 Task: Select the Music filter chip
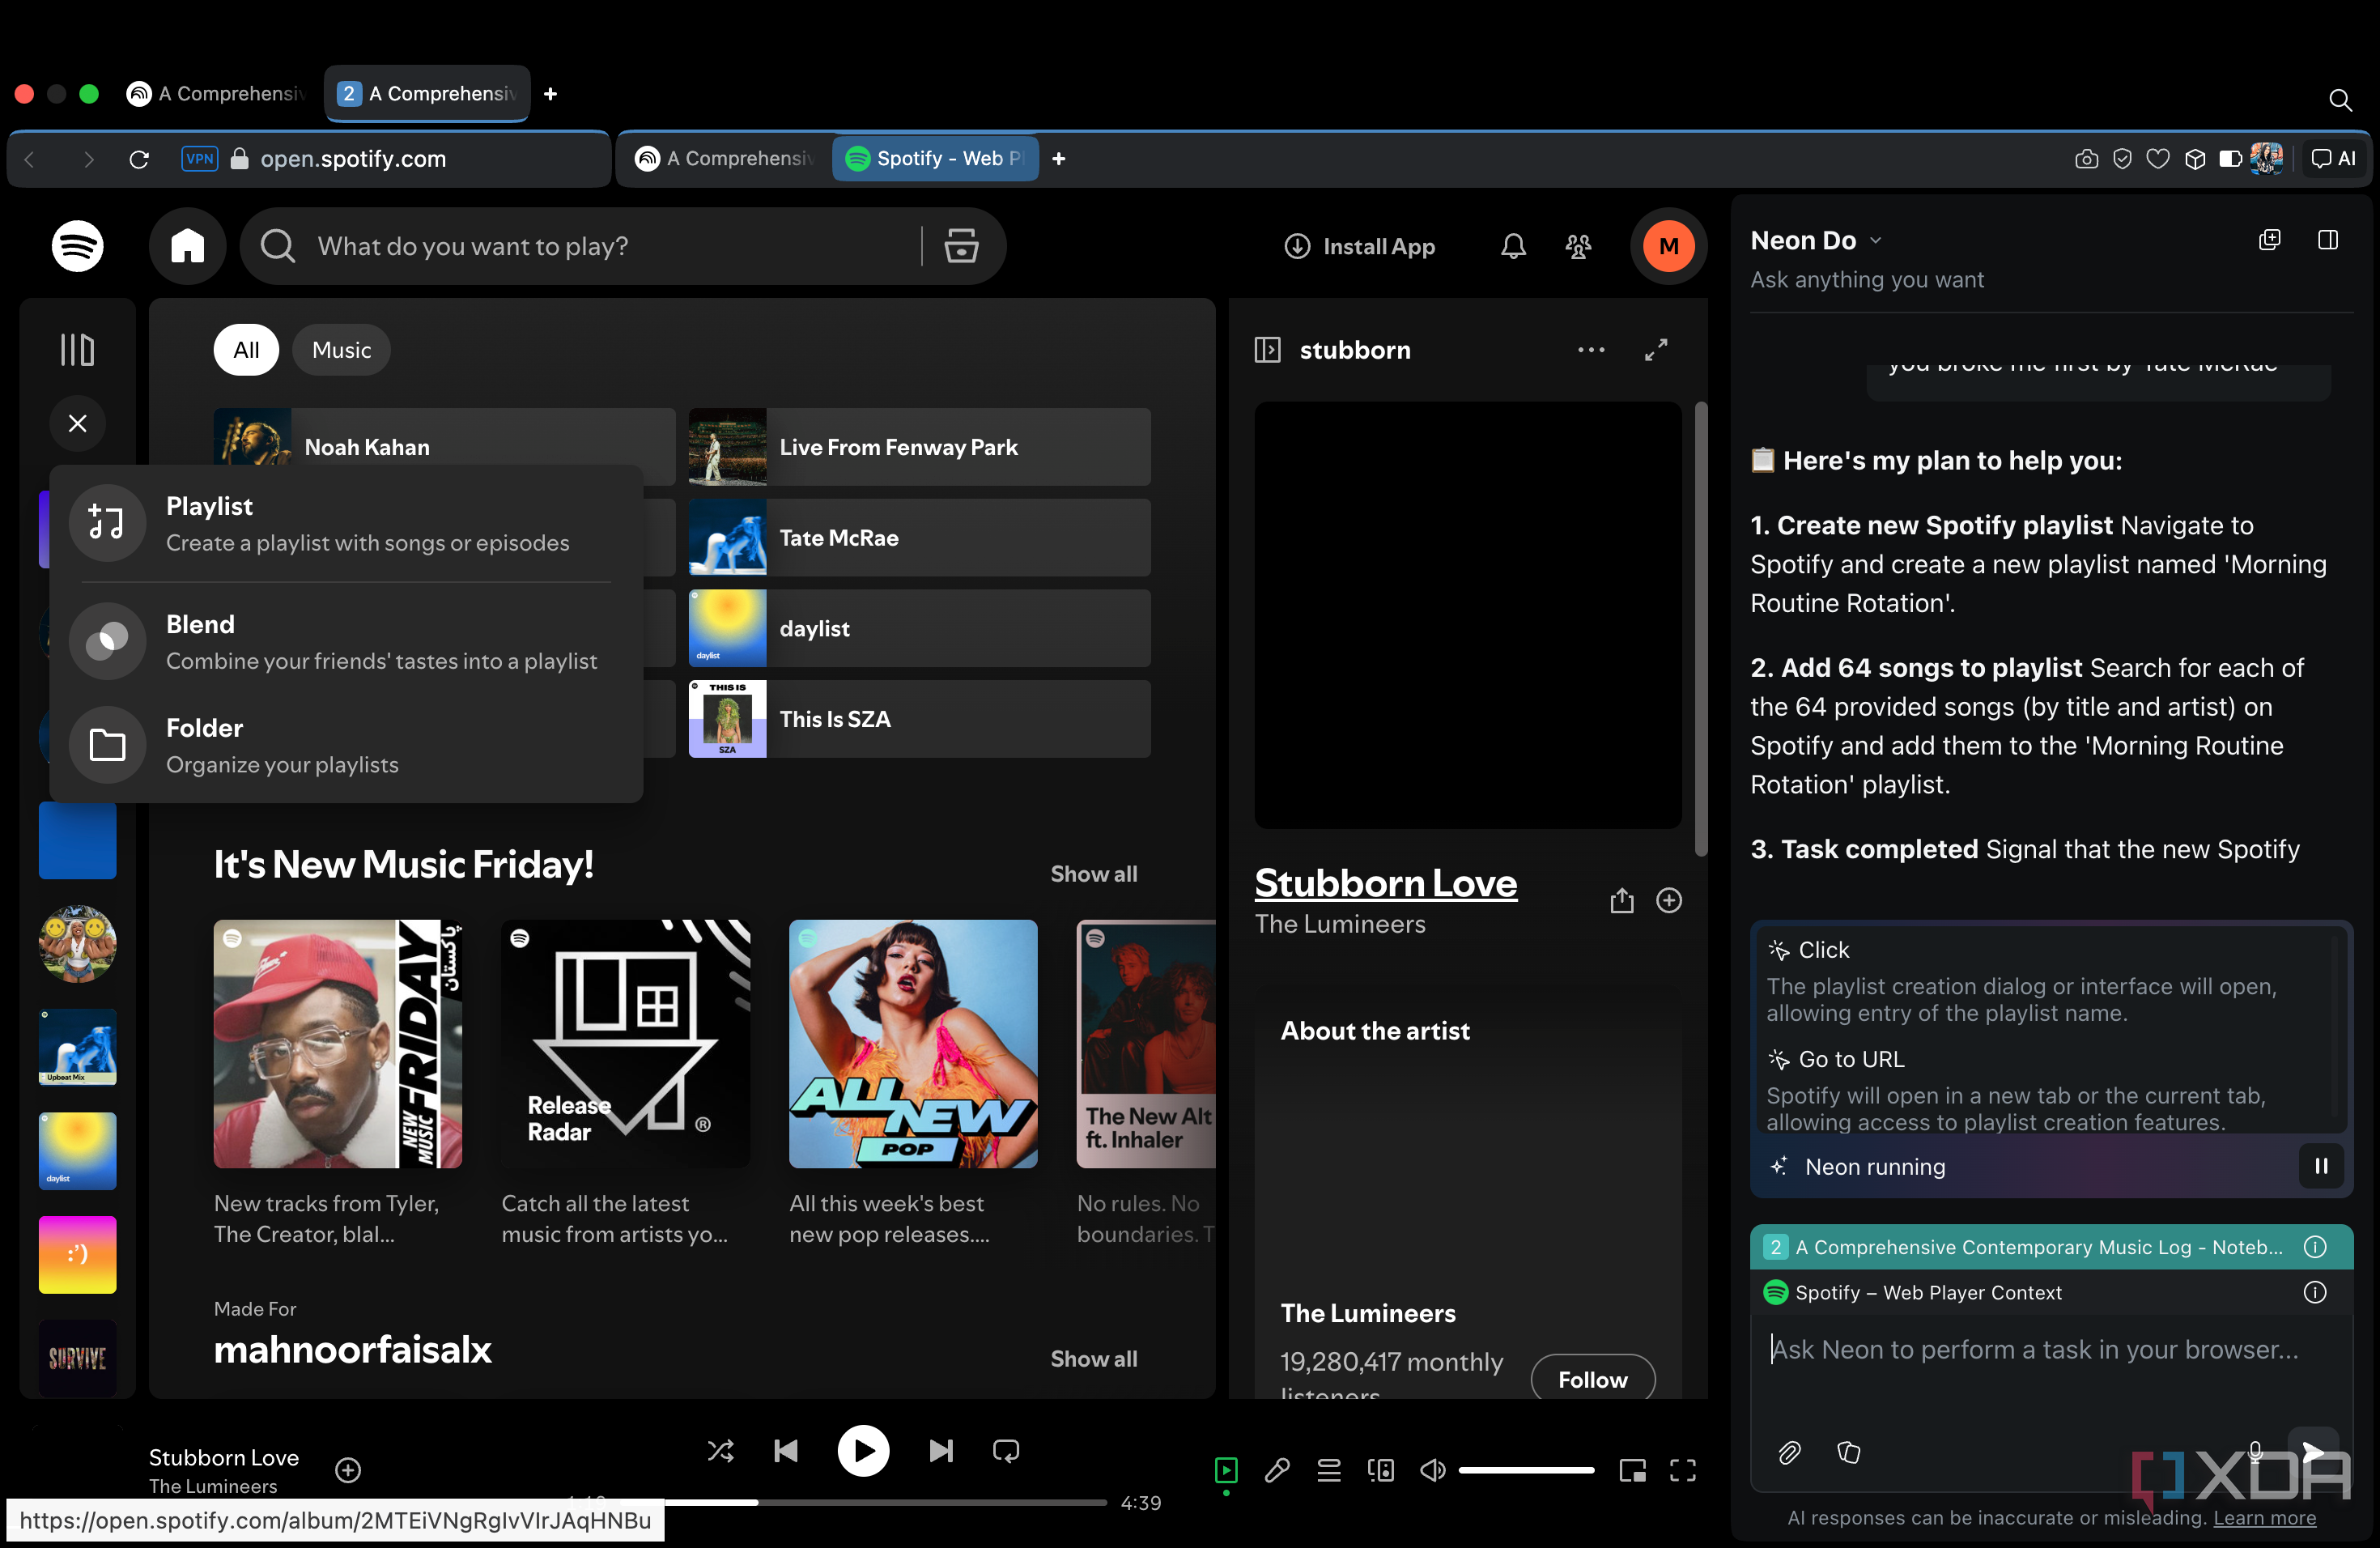click(x=341, y=350)
